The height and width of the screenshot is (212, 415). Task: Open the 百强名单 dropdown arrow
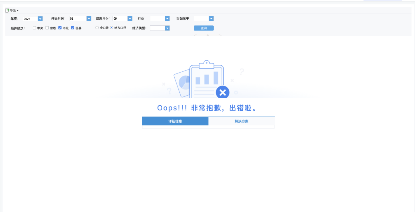click(211, 19)
